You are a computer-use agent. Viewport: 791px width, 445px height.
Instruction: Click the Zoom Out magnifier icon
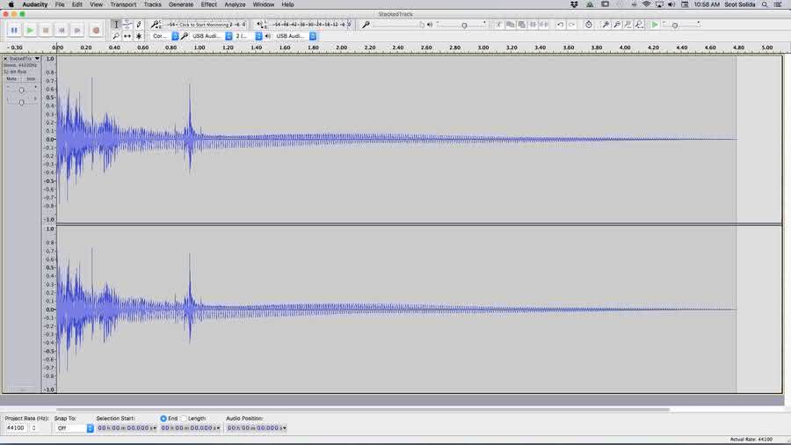click(x=616, y=25)
